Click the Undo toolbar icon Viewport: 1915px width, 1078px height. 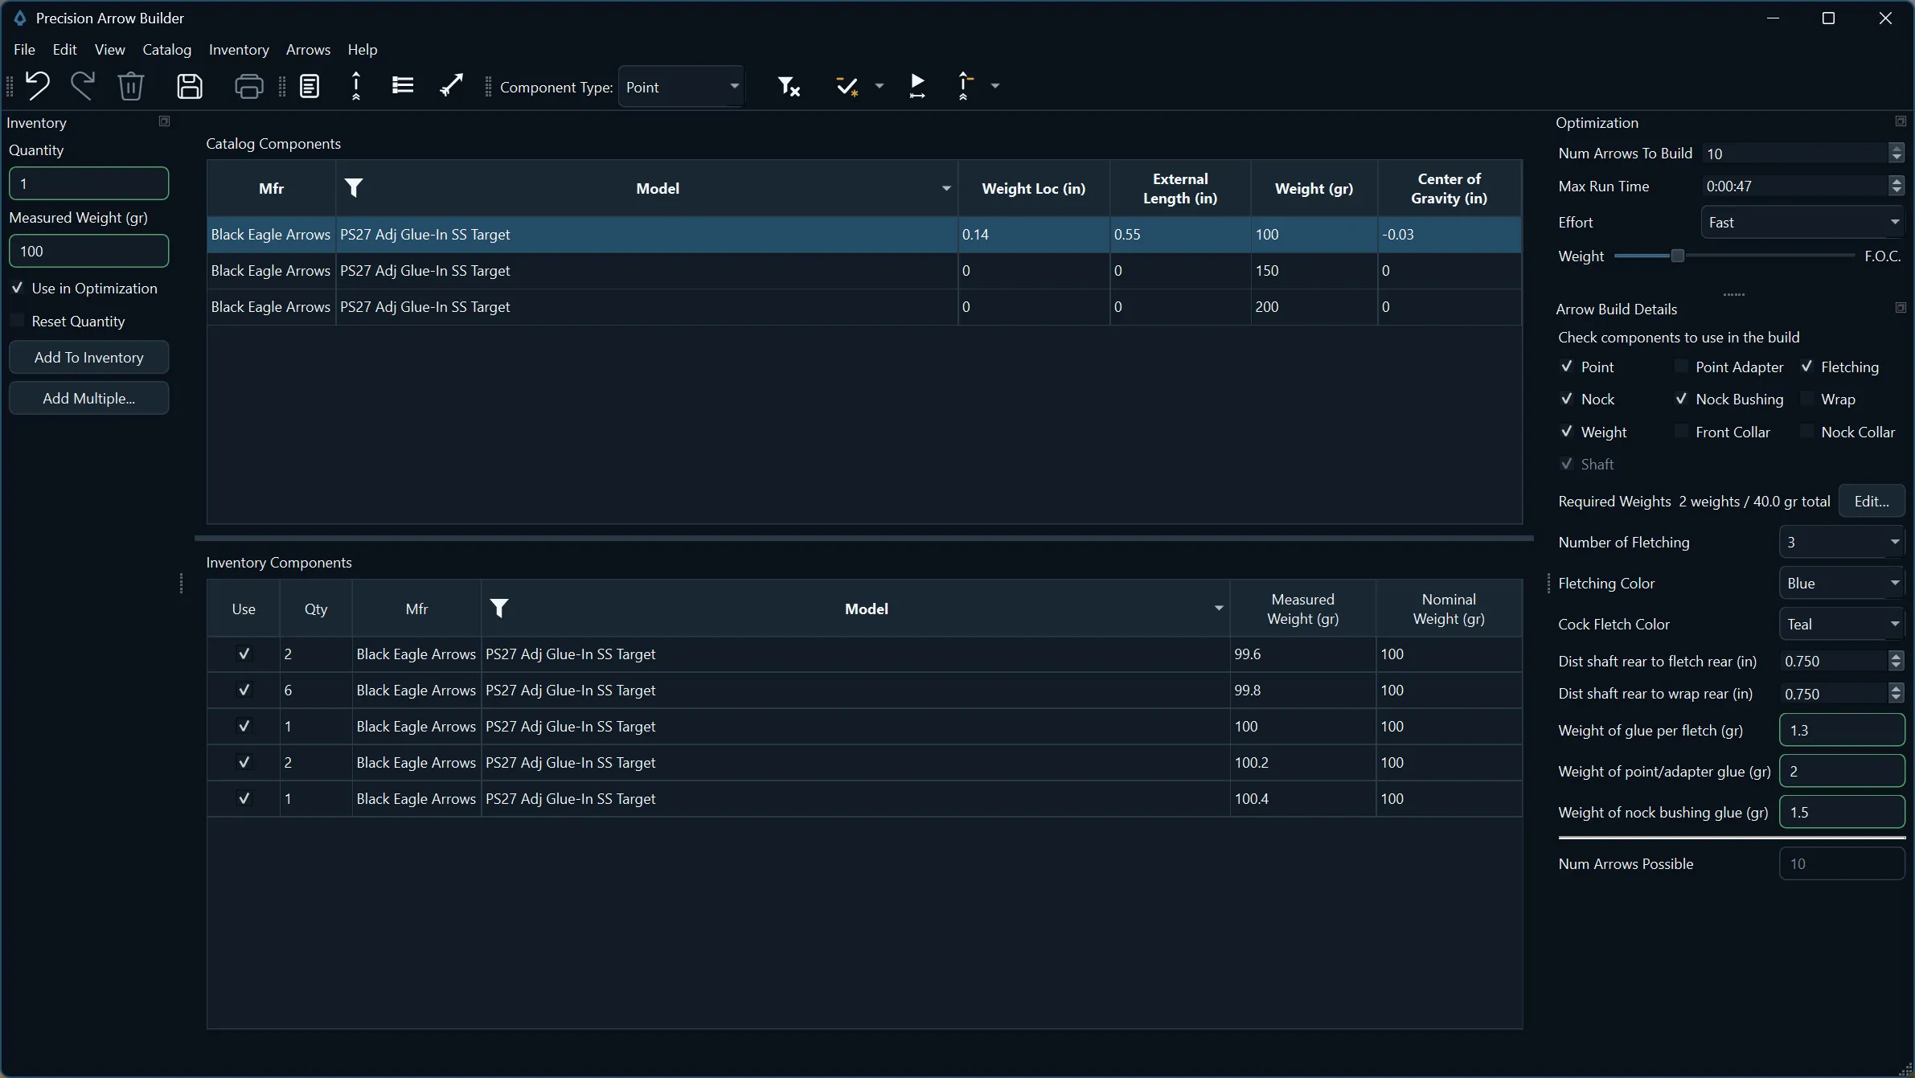coord(37,86)
